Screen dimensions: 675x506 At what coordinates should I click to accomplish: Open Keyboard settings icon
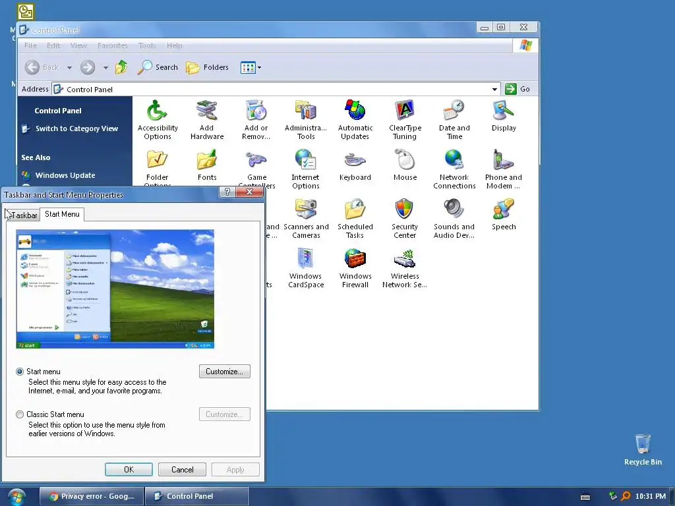click(x=355, y=165)
